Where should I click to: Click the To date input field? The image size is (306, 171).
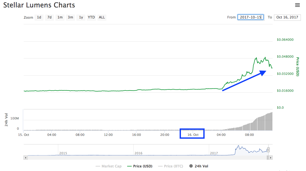[287, 17]
